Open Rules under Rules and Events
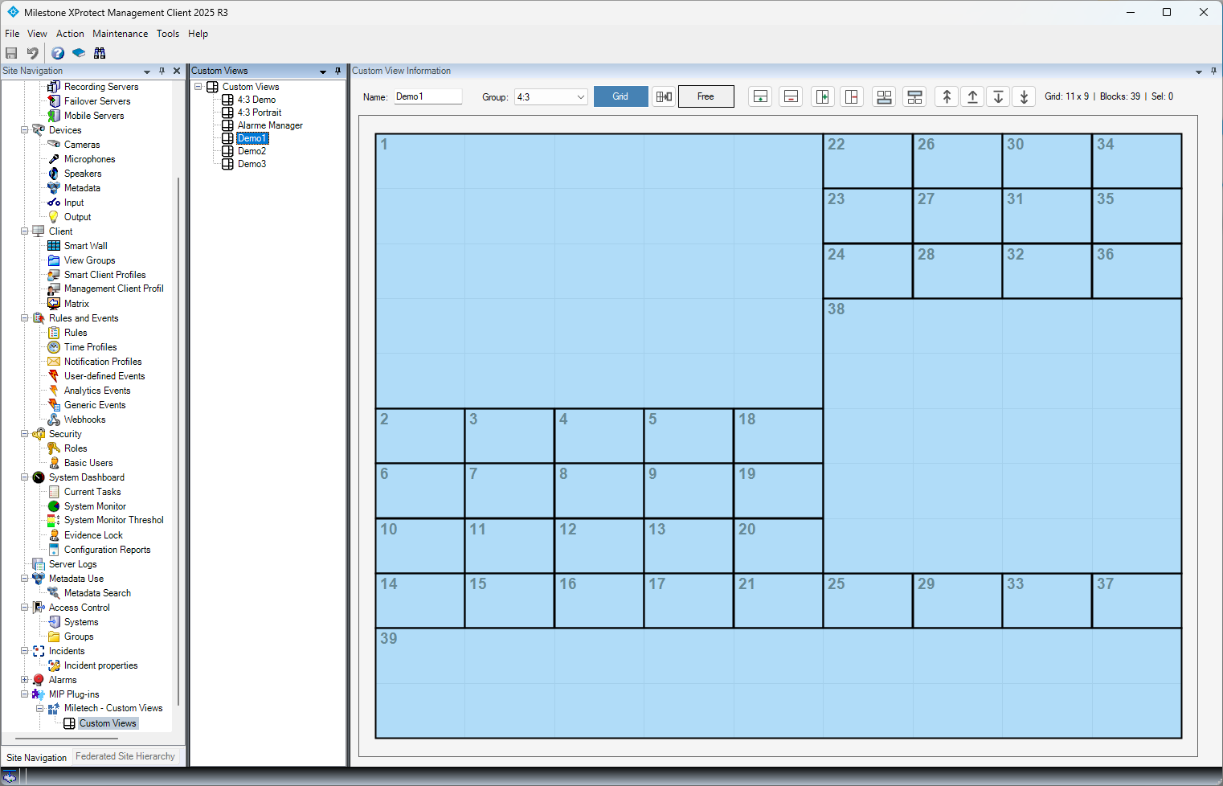This screenshot has width=1223, height=786. tap(76, 333)
